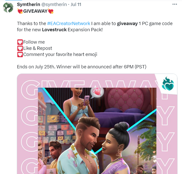Click heart icon beside Comment line
This screenshot has height=174, width=182.
click(20, 54)
